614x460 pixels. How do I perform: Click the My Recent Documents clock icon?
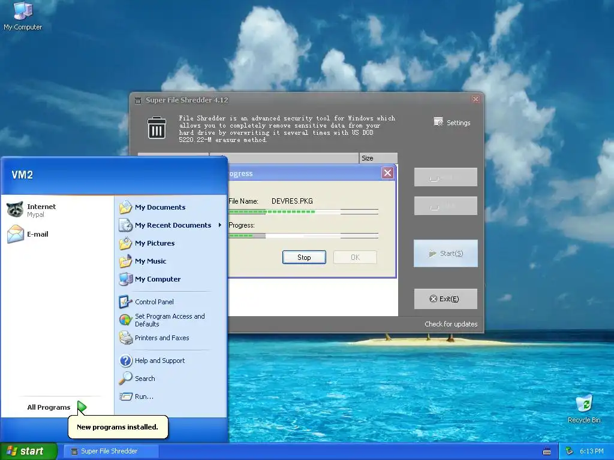[126, 225]
